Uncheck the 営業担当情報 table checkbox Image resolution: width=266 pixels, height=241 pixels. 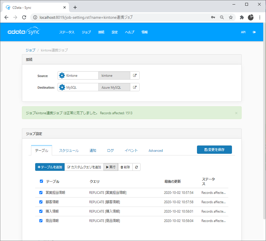click(x=41, y=193)
